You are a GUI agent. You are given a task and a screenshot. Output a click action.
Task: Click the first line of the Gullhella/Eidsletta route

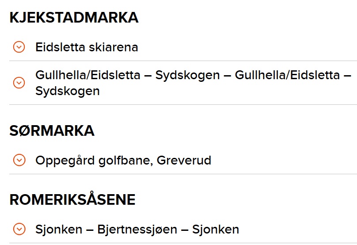193,75
